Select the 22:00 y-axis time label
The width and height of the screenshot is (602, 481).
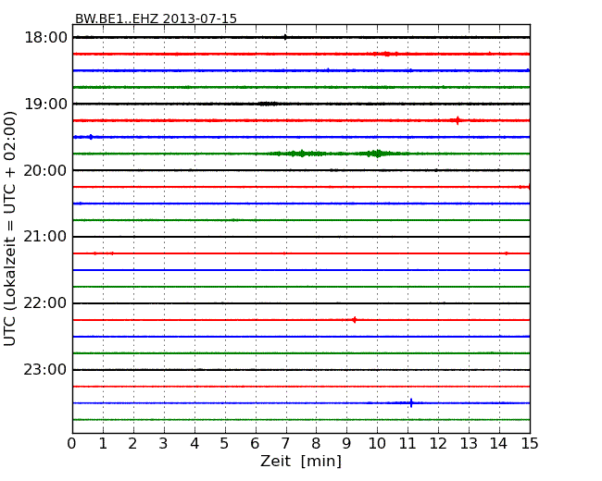45,303
